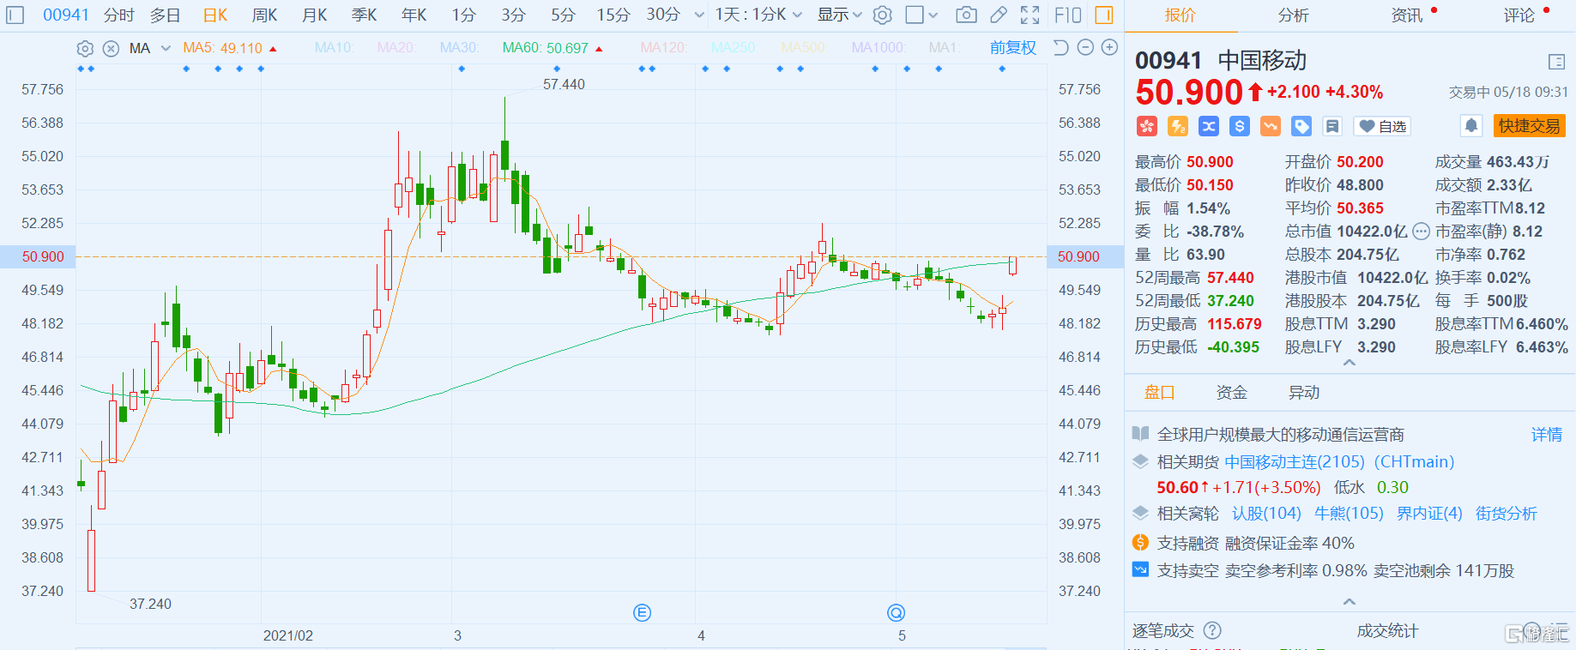Screen dimensions: 1576x650
Task: Open the 1天:1分K interval dropdown
Action: [x=758, y=15]
